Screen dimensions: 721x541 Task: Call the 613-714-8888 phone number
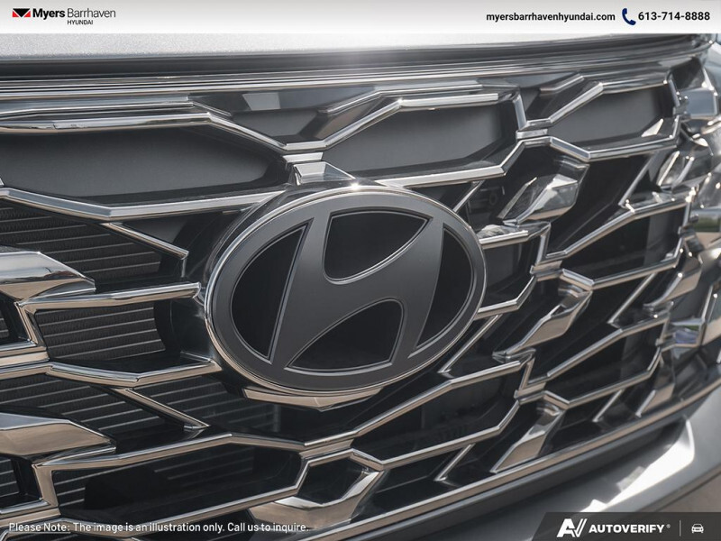click(x=673, y=15)
